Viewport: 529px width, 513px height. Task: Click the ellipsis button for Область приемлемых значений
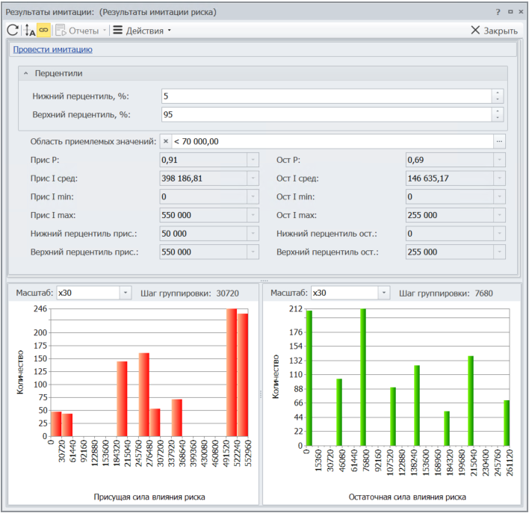(x=499, y=141)
